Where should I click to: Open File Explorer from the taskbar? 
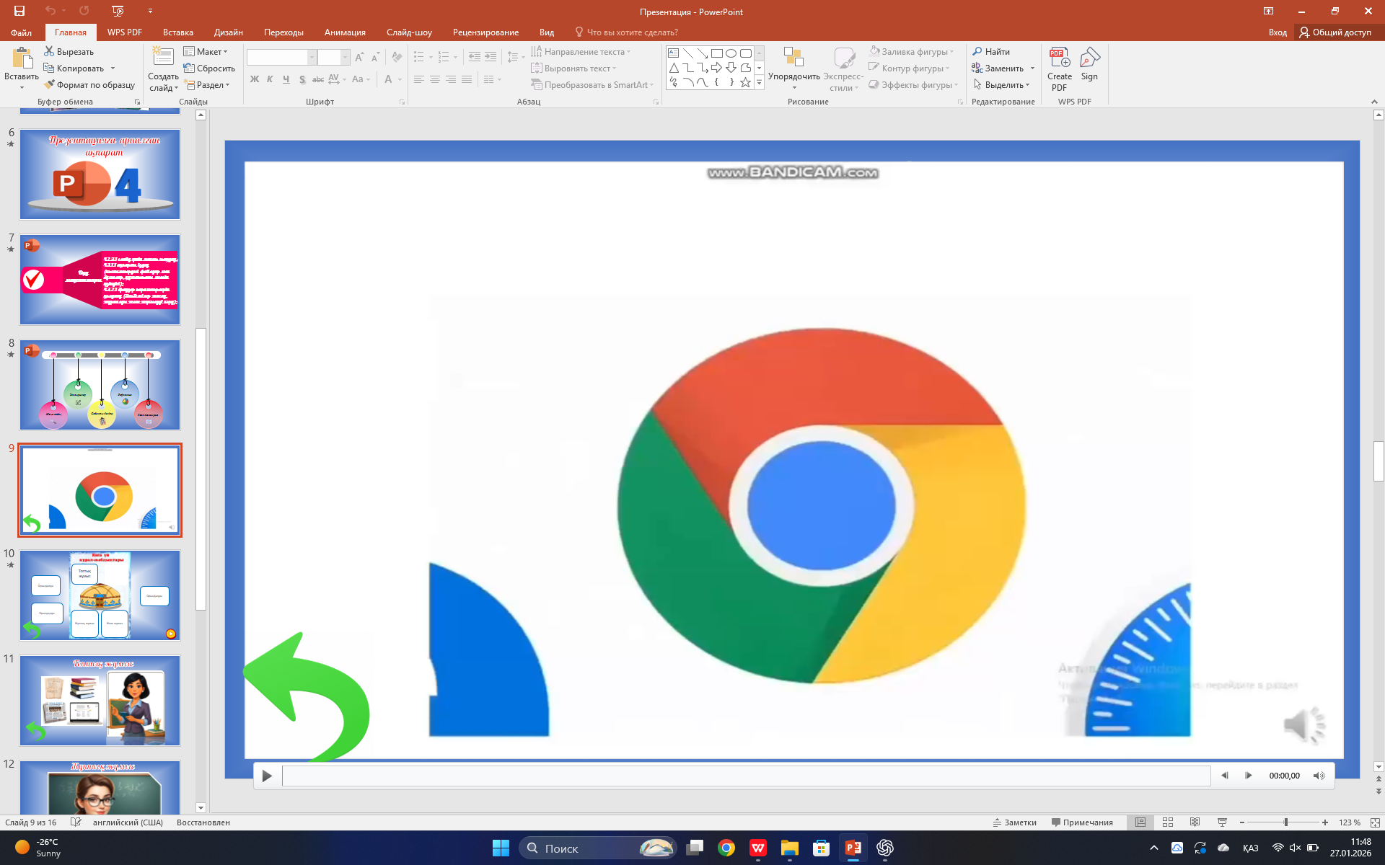790,848
